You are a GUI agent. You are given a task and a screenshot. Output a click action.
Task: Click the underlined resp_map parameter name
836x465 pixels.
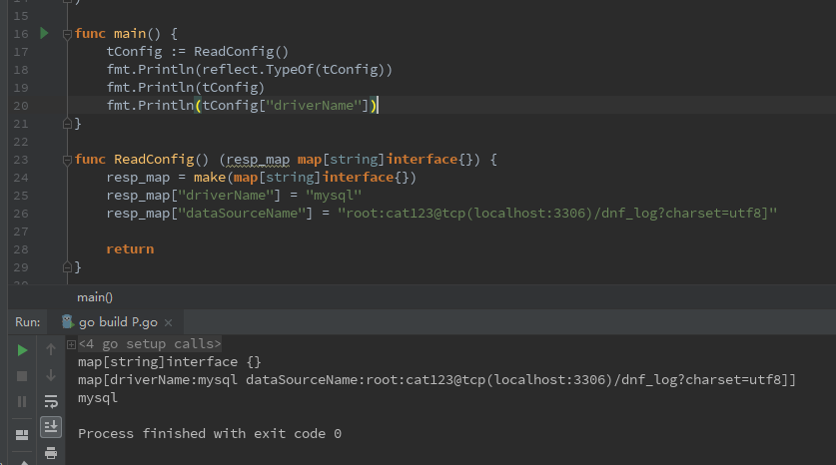click(x=258, y=160)
